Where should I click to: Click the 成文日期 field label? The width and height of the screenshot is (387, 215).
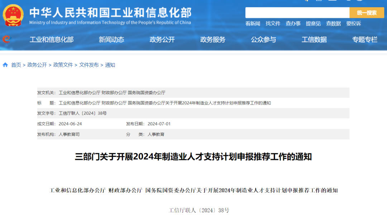click(x=47, y=124)
